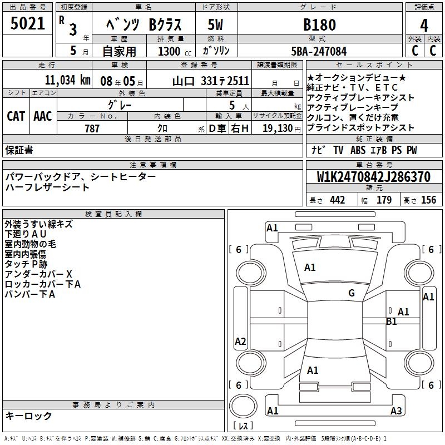Screen dimensions: 445x445
Task: Click sales point ★オークションデビュー★
Action: point(357,77)
